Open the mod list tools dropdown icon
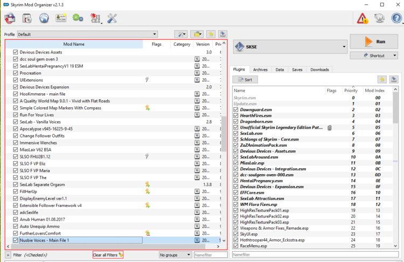This screenshot has height=262, width=404. (x=181, y=34)
